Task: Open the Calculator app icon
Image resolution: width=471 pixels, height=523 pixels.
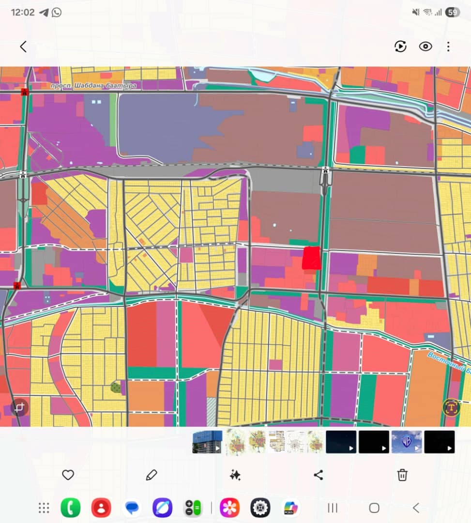Action: tap(193, 508)
